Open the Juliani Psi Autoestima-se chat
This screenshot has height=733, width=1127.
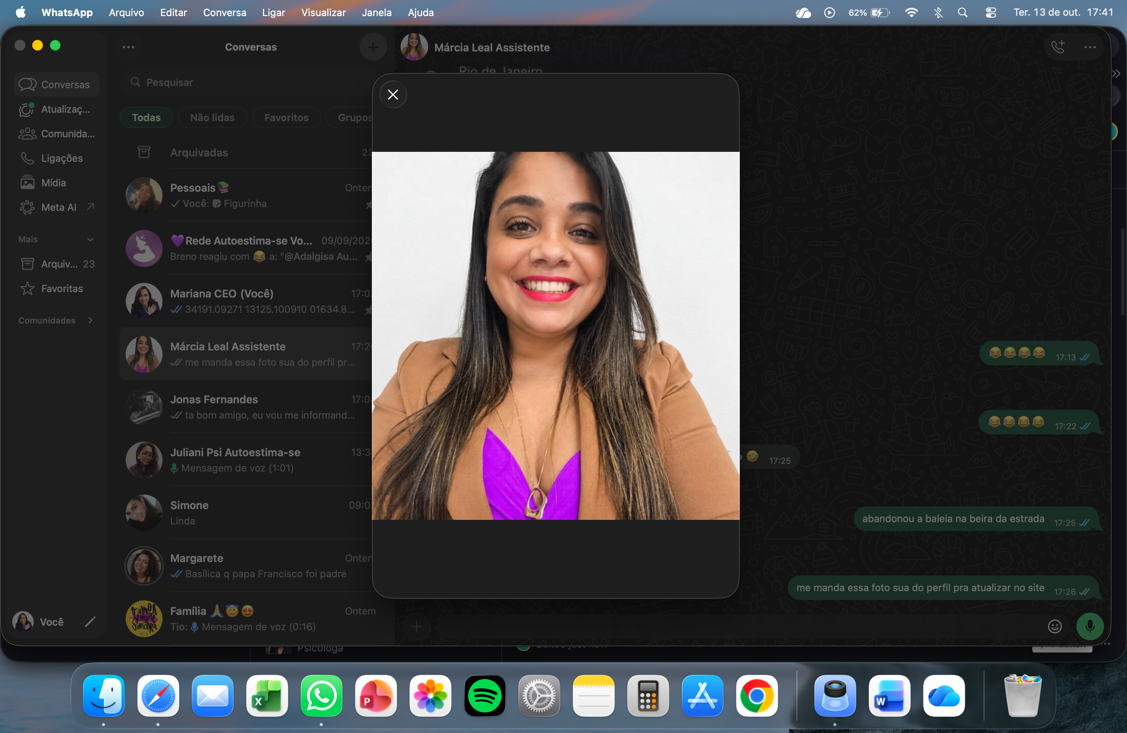point(246,460)
